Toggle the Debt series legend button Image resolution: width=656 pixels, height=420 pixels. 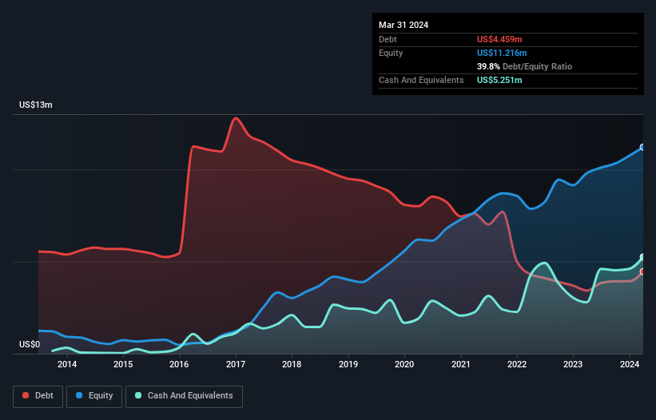38,396
